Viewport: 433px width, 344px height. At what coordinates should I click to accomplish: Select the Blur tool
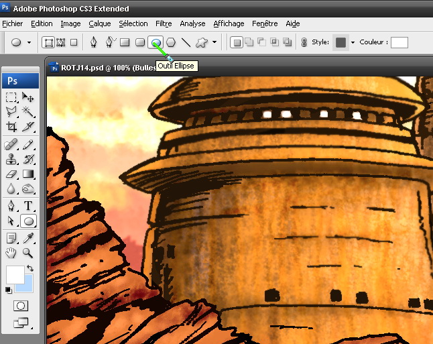pyautogui.click(x=11, y=189)
